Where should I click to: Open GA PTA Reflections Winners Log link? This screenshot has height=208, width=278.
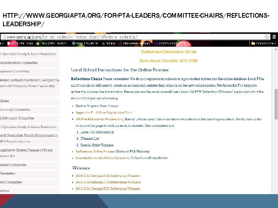[x=100, y=119]
